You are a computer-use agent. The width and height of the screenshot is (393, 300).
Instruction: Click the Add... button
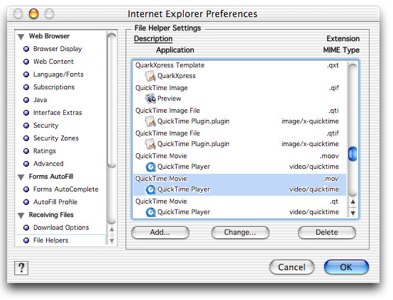point(160,233)
